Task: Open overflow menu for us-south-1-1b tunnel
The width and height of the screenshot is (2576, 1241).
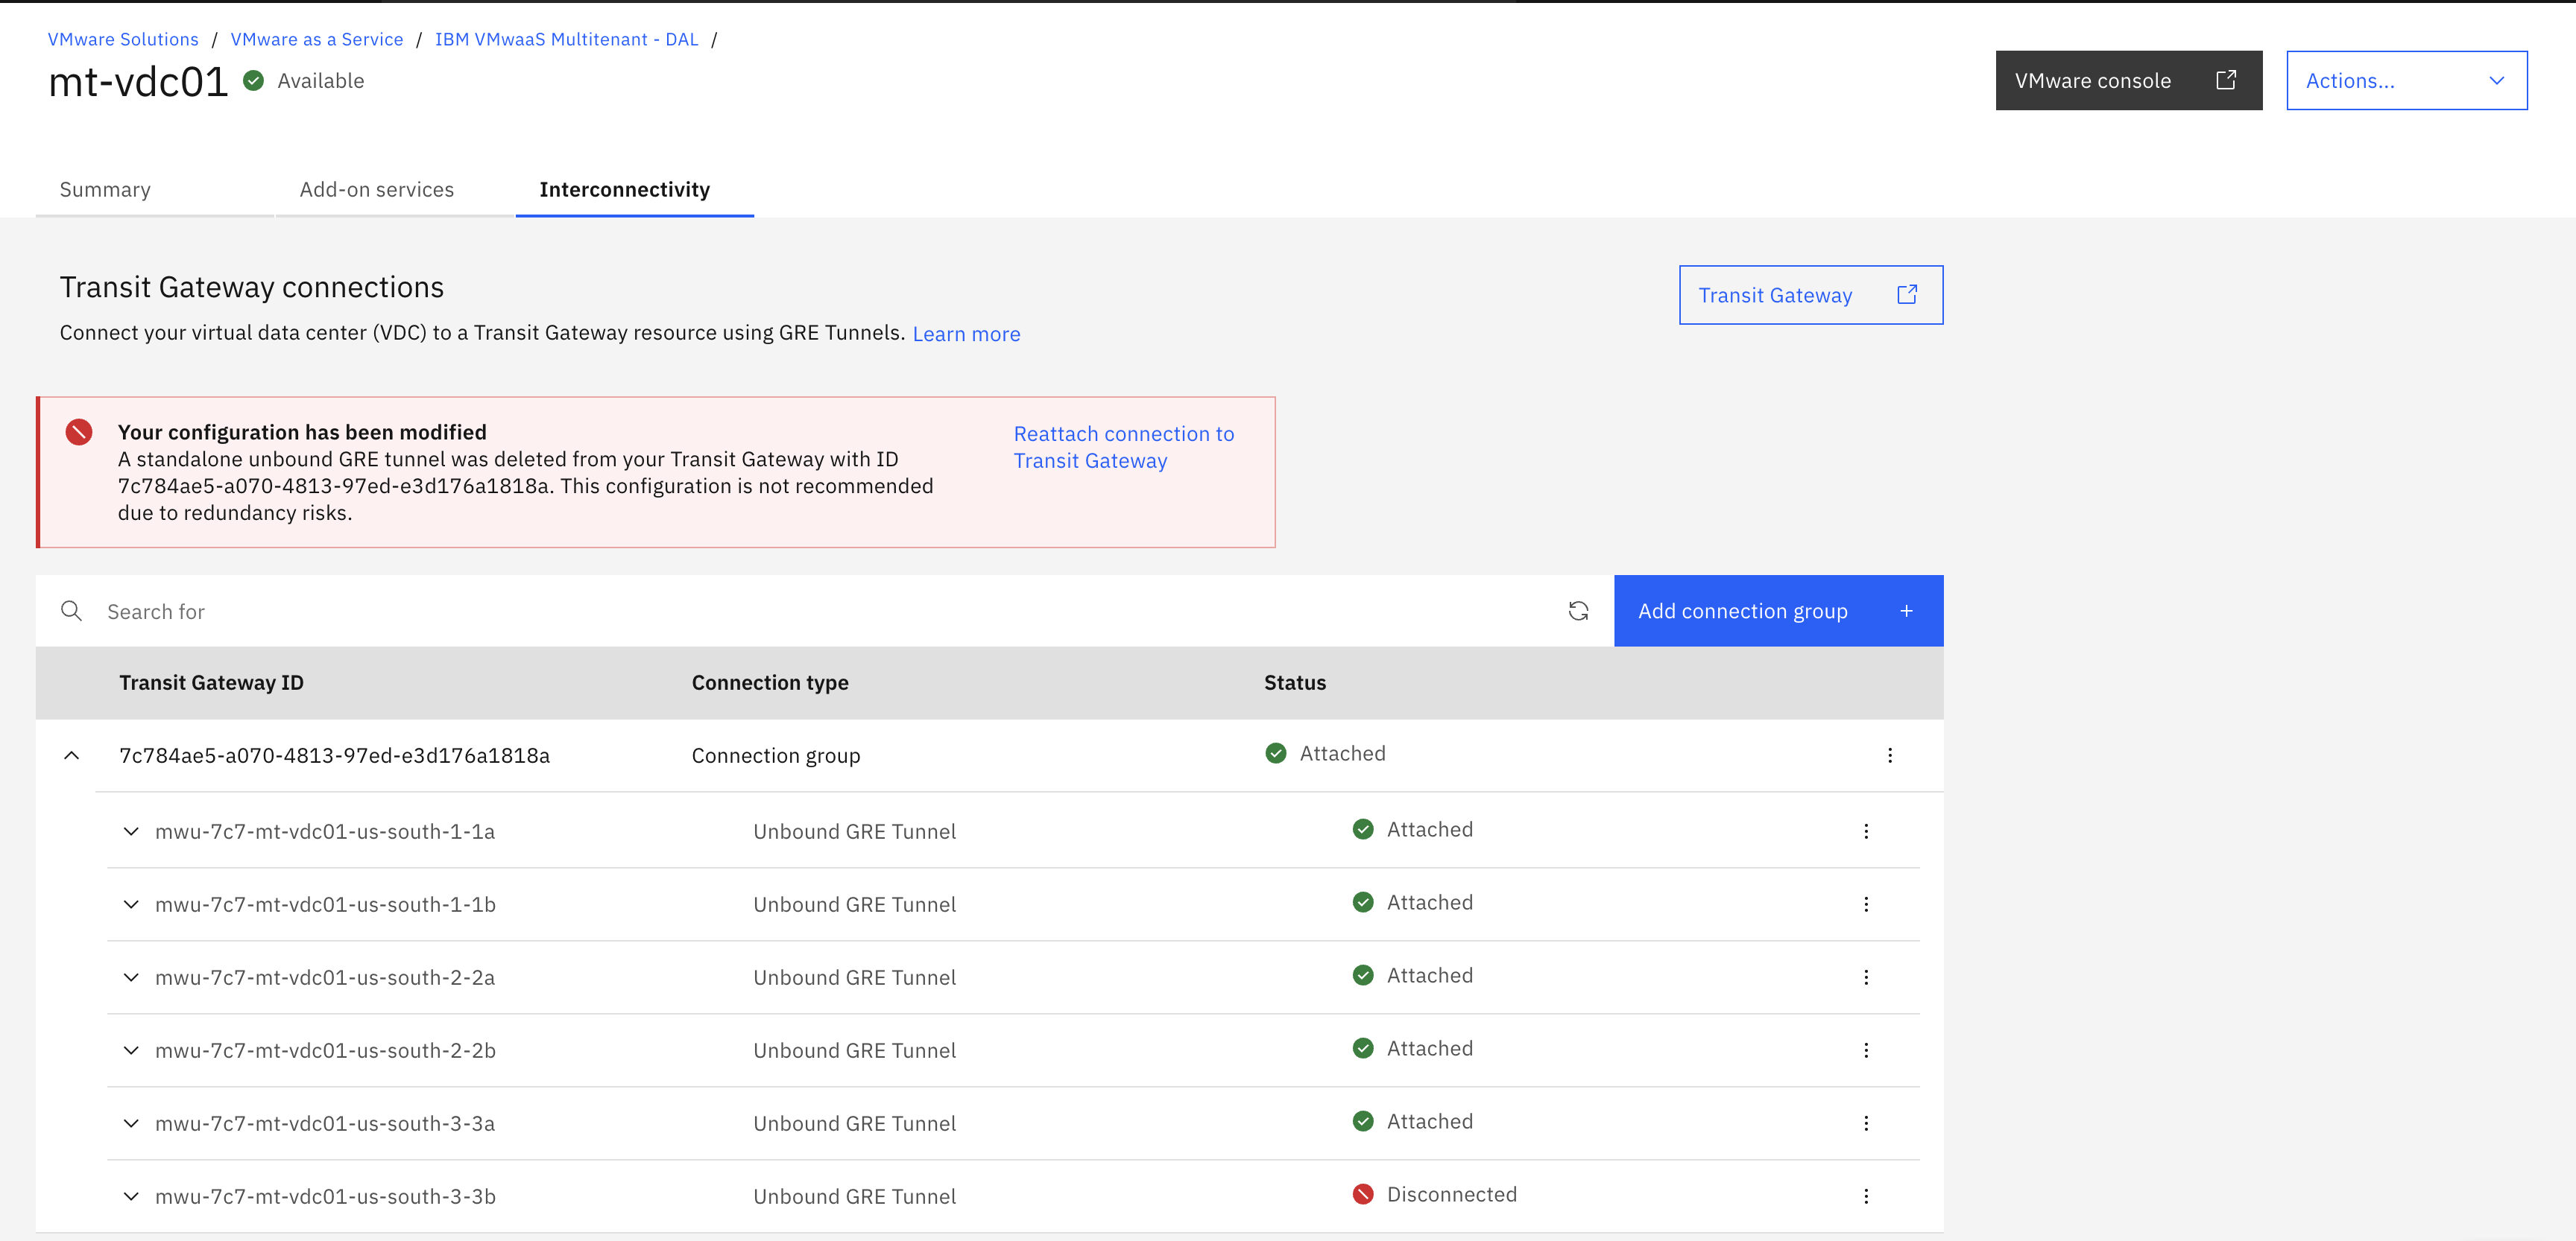Action: click(1865, 904)
